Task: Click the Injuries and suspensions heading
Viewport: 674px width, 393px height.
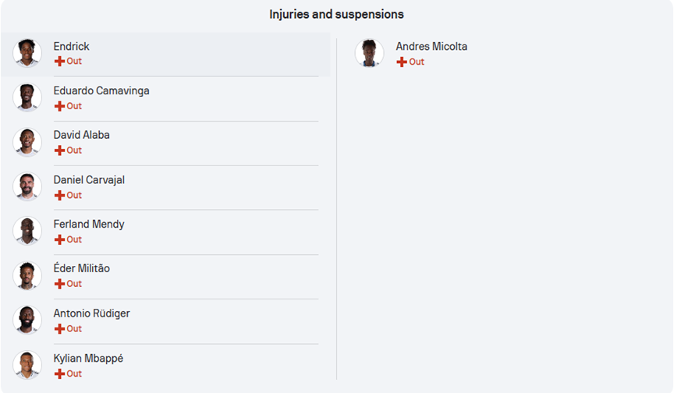Action: pos(336,14)
